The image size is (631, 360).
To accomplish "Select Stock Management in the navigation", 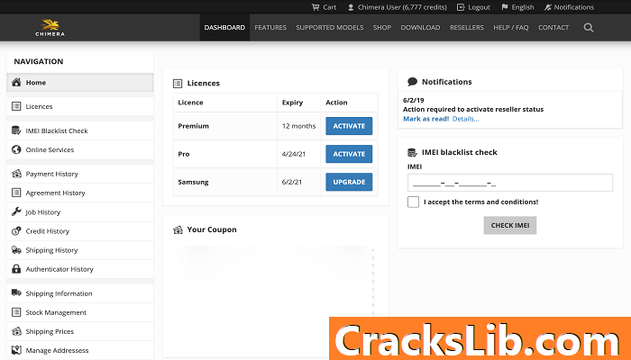I will 80,312.
